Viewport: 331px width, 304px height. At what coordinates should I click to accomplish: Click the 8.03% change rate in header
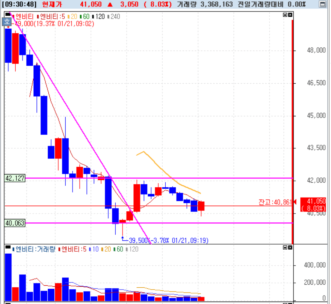pyautogui.click(x=158, y=4)
